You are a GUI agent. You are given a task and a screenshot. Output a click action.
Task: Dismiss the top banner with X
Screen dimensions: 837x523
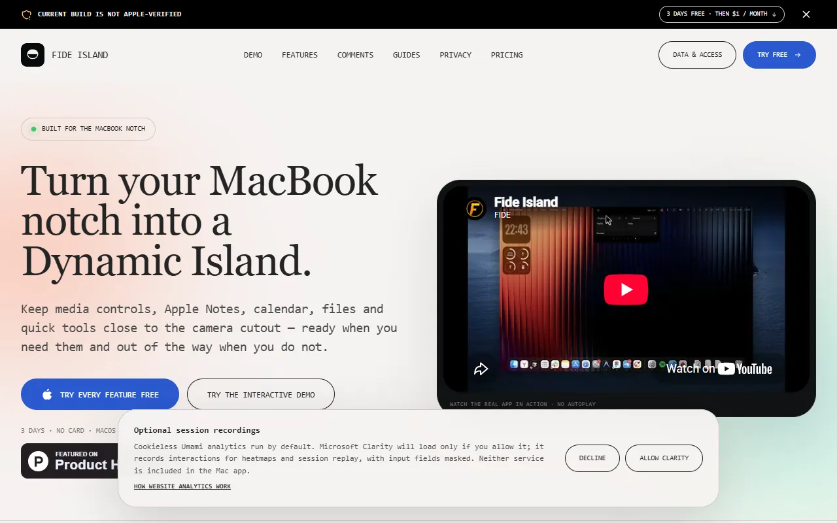[x=806, y=14]
